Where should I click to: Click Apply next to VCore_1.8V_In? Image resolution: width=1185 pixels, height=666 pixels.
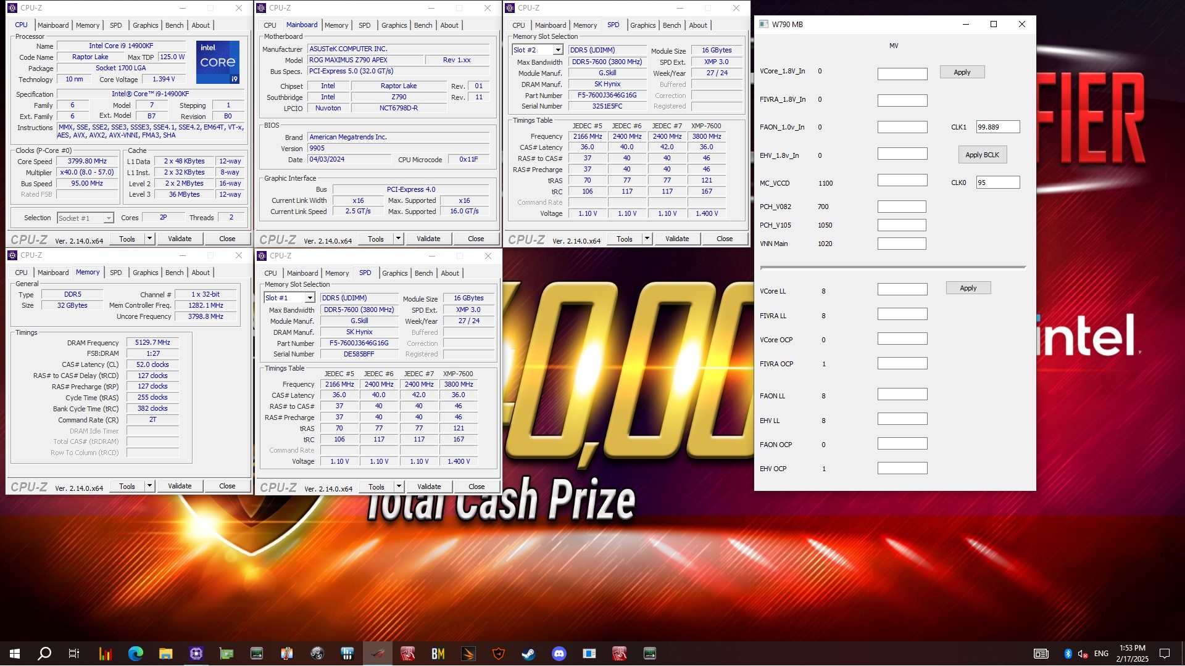pyautogui.click(x=962, y=72)
